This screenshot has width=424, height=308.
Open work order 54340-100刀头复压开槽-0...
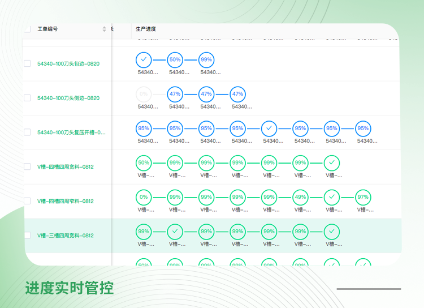(x=71, y=132)
